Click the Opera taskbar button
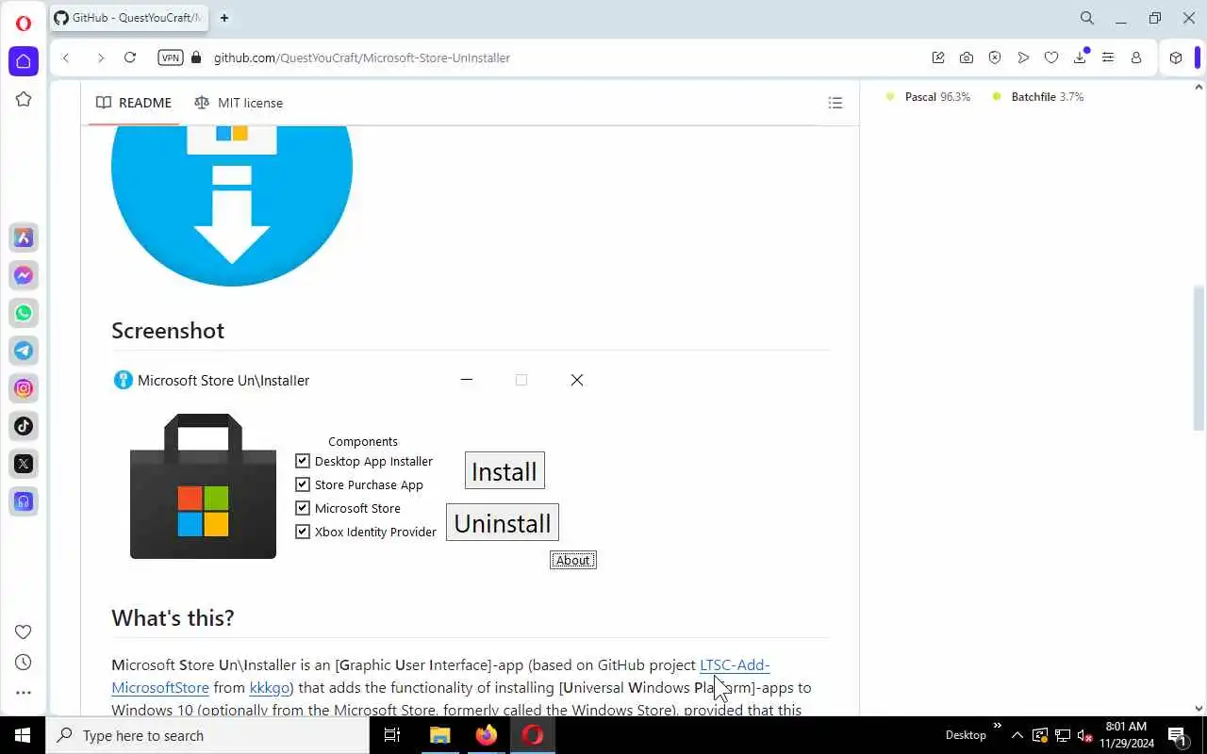1207x754 pixels. pyautogui.click(x=533, y=735)
